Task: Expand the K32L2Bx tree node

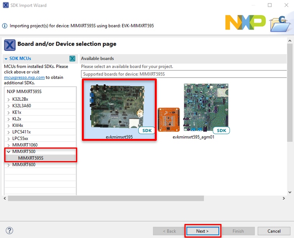Action: click(9, 99)
